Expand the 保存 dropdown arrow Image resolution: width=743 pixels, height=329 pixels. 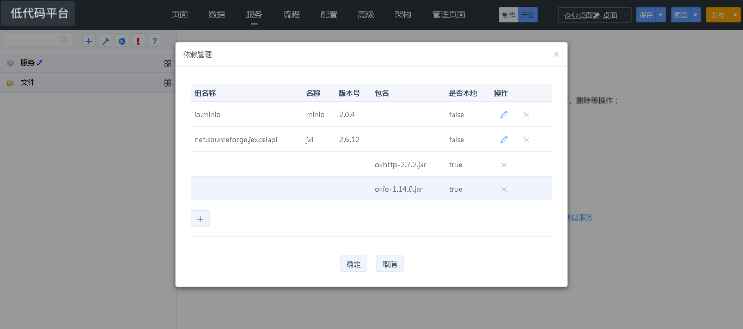point(661,15)
